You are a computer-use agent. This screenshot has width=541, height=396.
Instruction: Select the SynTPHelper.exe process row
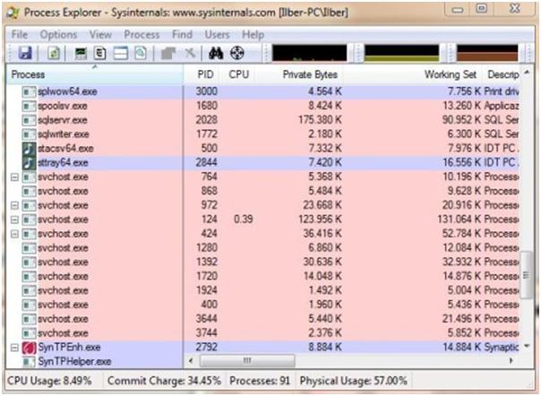(95, 361)
